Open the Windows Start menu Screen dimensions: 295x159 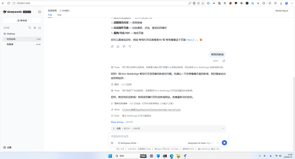point(110,156)
